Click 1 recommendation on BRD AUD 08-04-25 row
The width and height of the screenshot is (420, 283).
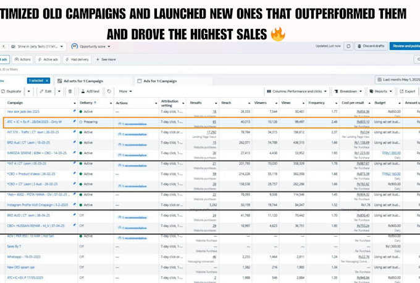click(132, 218)
